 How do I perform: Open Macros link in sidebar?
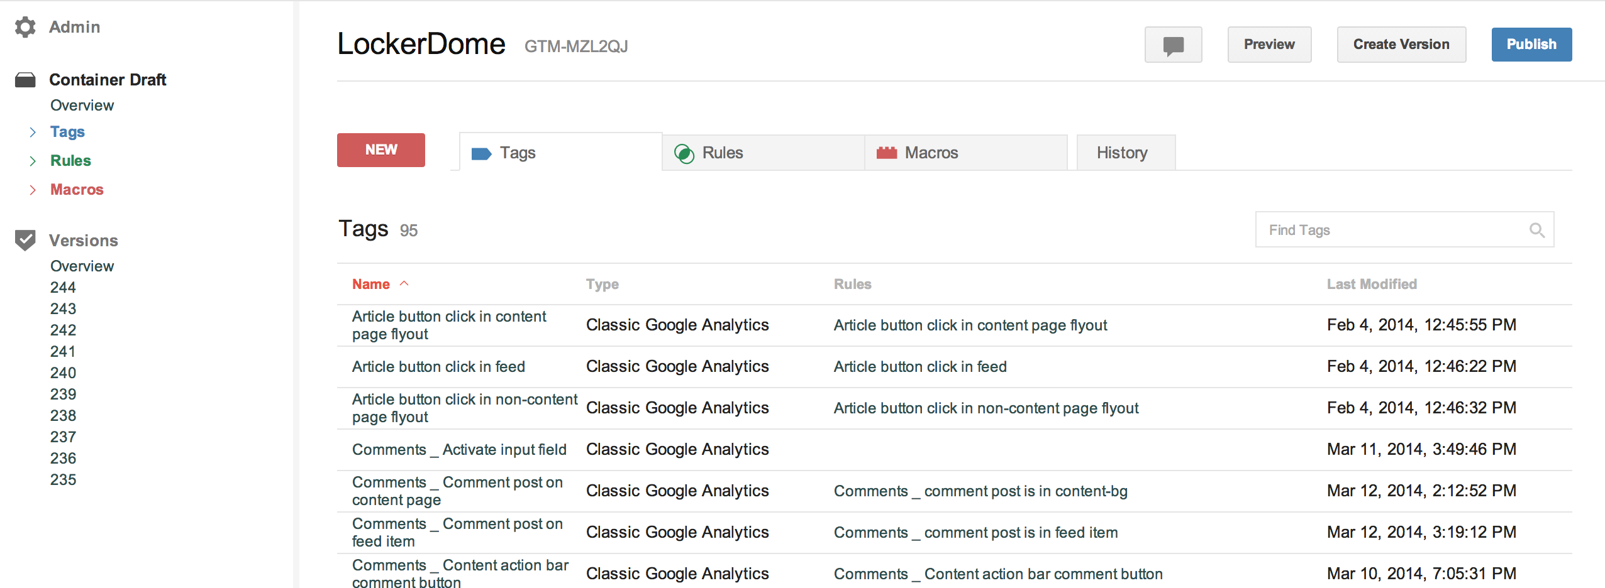click(x=77, y=190)
